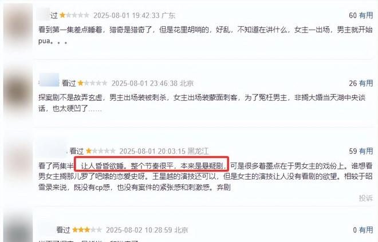
Task: Open the first reviewer's blurred avatar
Action: point(18,27)
